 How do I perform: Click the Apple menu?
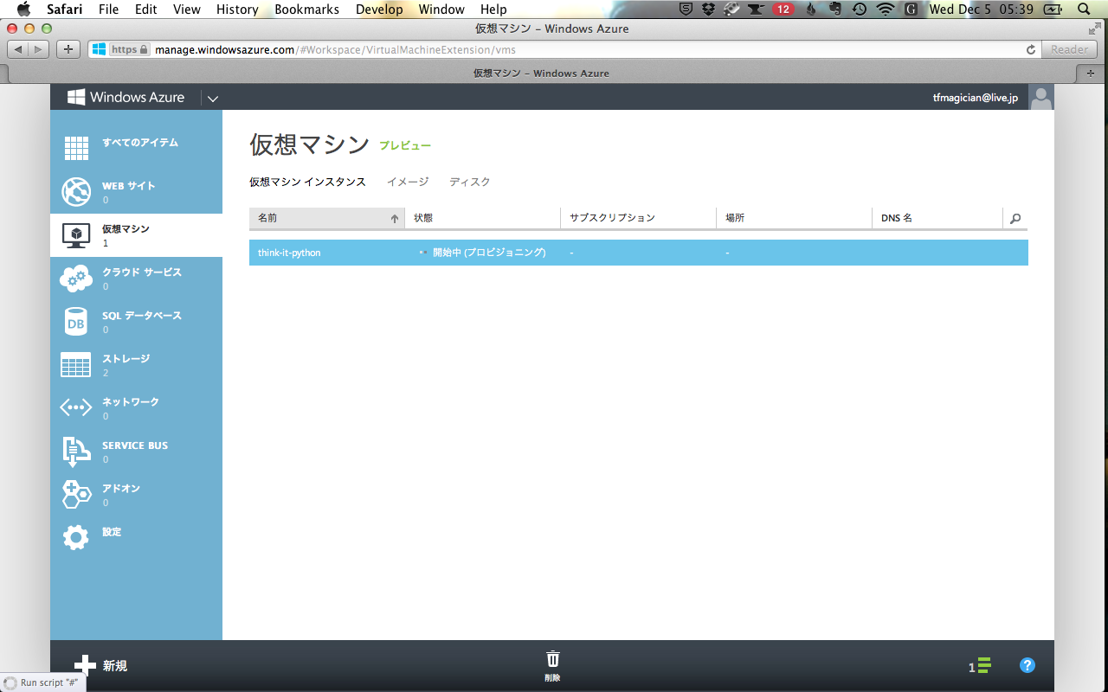click(x=23, y=10)
